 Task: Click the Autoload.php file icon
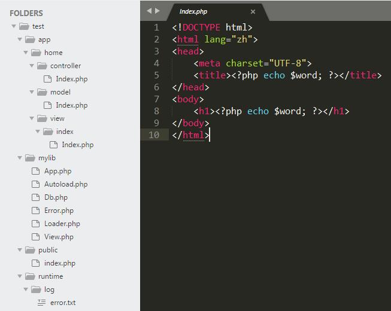coord(35,184)
